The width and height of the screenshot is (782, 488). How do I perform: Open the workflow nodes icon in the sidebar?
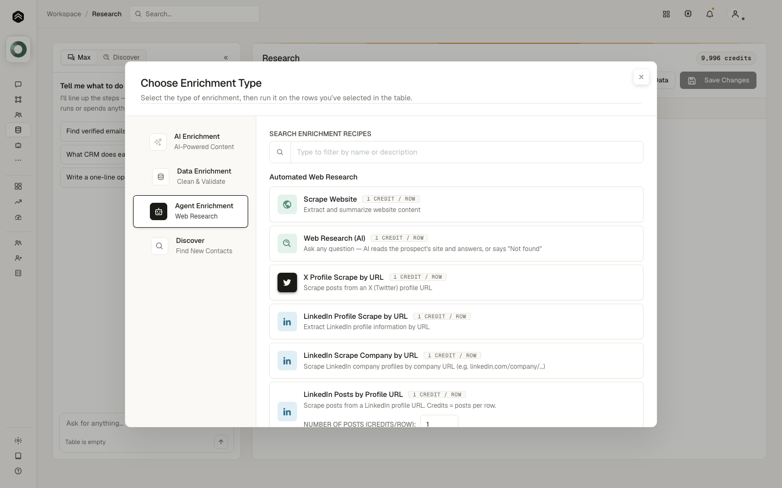tap(18, 99)
